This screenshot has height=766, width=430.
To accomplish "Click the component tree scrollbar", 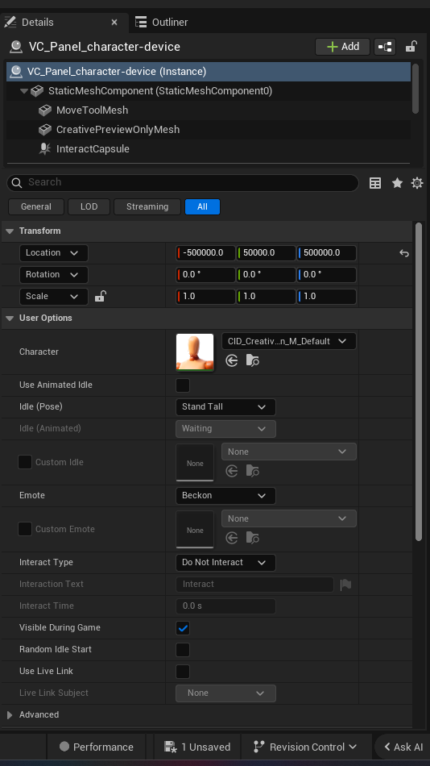I will pyautogui.click(x=416, y=88).
